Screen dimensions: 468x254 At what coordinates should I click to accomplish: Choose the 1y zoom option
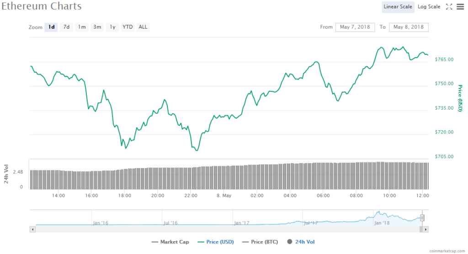click(x=112, y=27)
